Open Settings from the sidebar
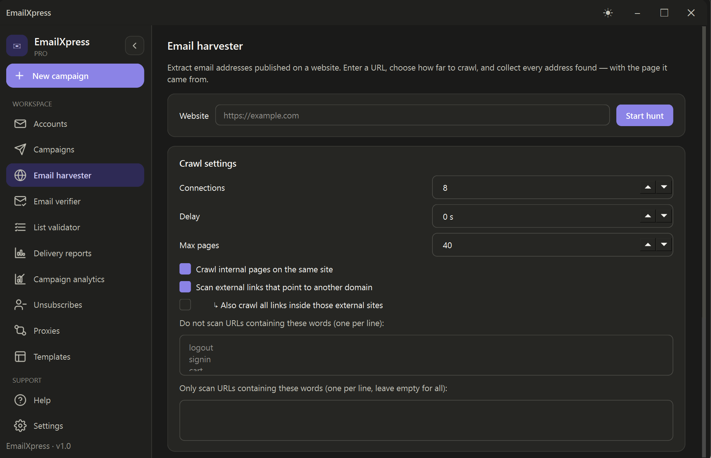This screenshot has height=458, width=711. click(75, 426)
